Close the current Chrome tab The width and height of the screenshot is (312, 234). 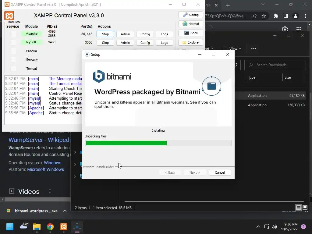[x=216, y=5]
